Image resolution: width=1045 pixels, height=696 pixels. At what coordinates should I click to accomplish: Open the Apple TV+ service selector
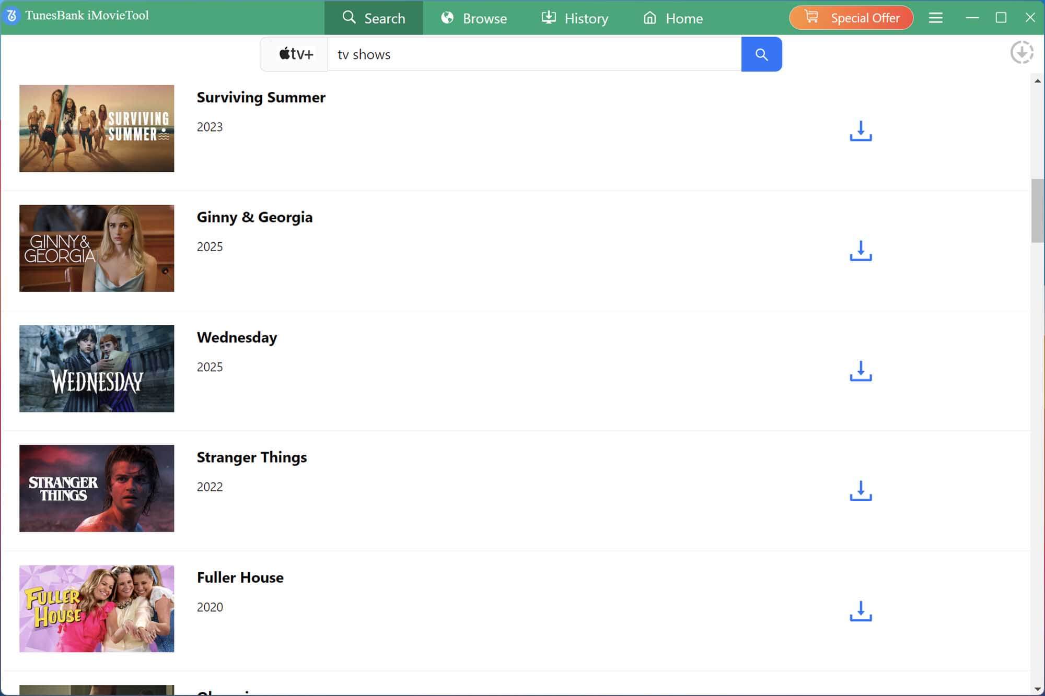click(x=295, y=54)
